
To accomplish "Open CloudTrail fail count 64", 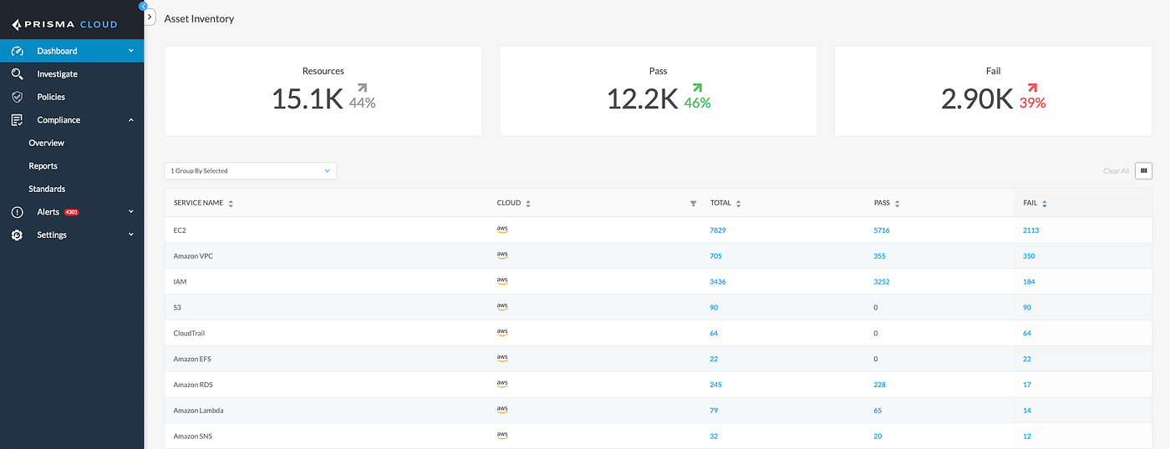I will tap(1027, 333).
